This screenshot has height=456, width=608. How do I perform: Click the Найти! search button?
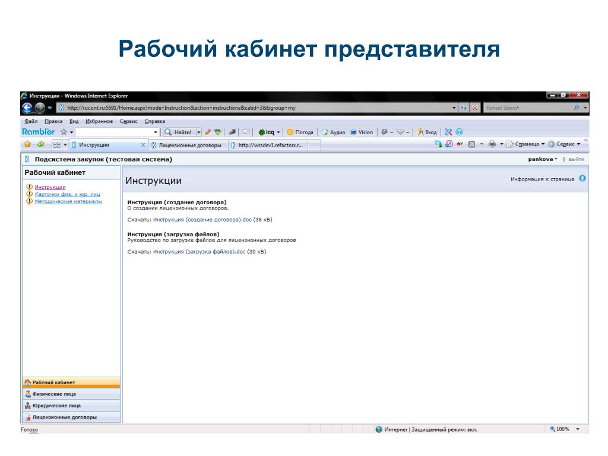(178, 132)
